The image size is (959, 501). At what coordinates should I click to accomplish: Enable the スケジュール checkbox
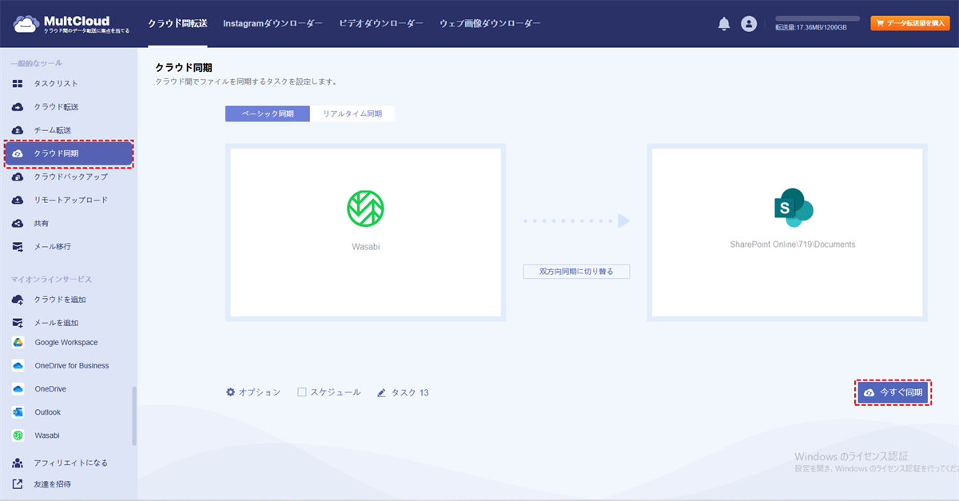(302, 392)
